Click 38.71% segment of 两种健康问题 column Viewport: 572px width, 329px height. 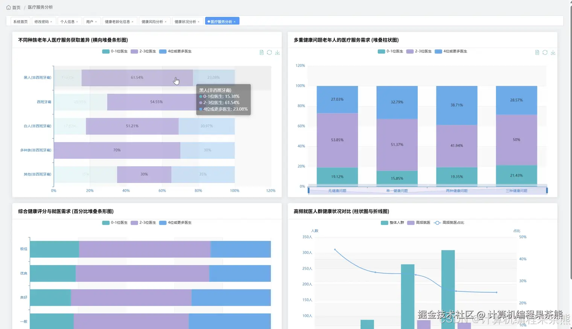[457, 105]
